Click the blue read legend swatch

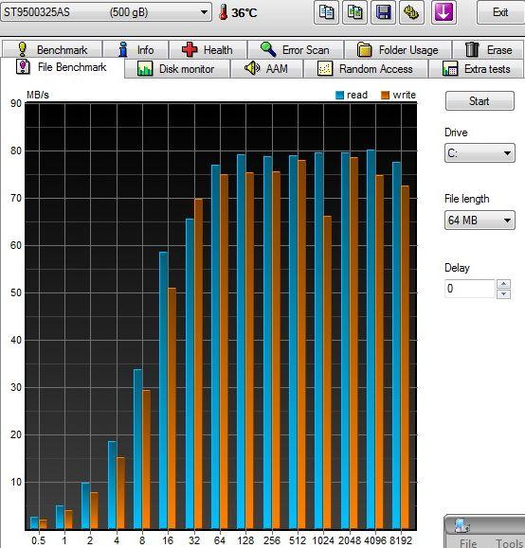[339, 95]
